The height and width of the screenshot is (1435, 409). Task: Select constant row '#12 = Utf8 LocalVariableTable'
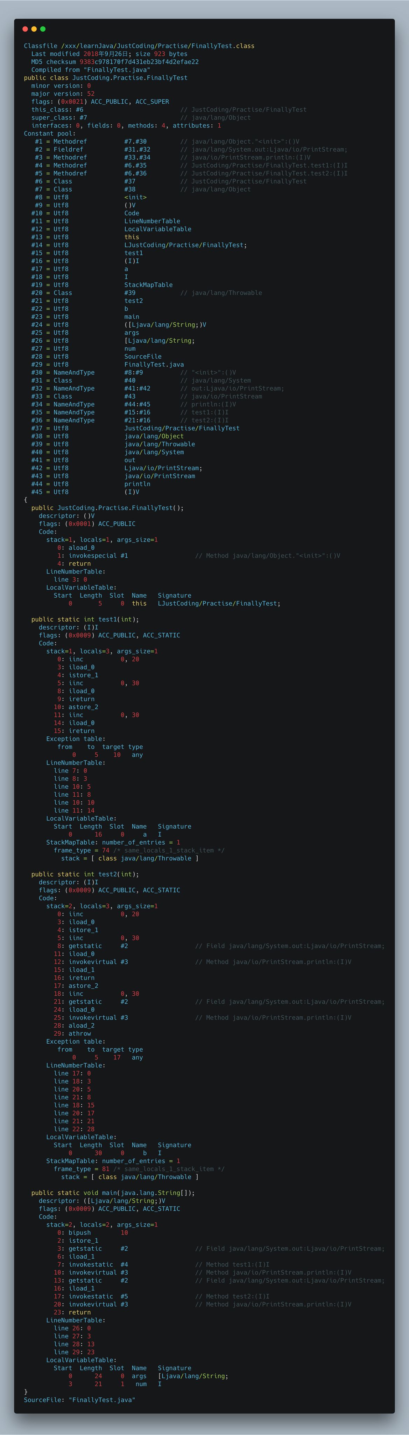click(x=111, y=229)
